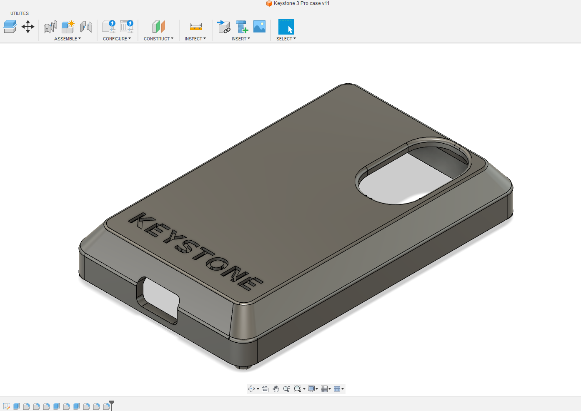
Task: Select the Move/Copy arrows tool
Action: tap(28, 27)
